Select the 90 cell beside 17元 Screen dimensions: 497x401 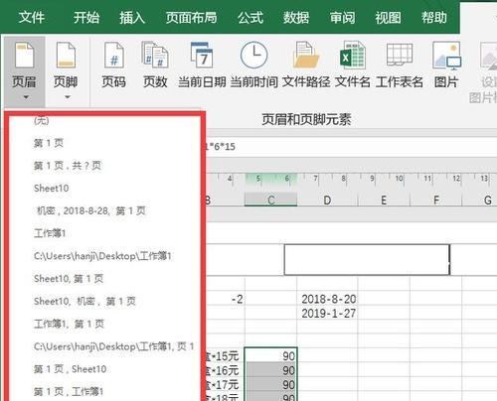[x=271, y=384]
